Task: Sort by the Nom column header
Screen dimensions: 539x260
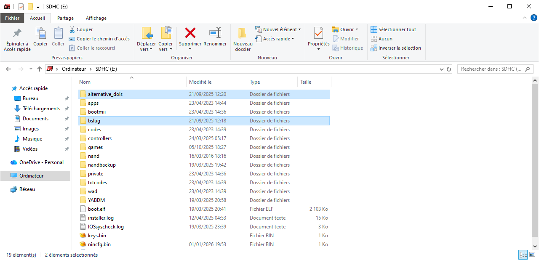Action: 132,82
